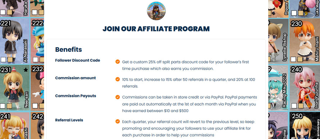Tick the white checkbox on Inori Yuzuriha tile
Screen dimensions: 320x139
(x=294, y=106)
